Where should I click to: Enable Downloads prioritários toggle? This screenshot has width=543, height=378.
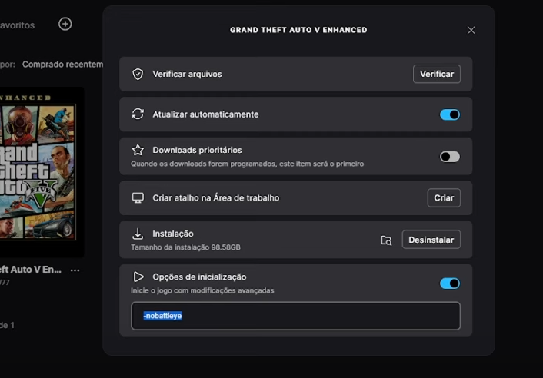(x=450, y=157)
